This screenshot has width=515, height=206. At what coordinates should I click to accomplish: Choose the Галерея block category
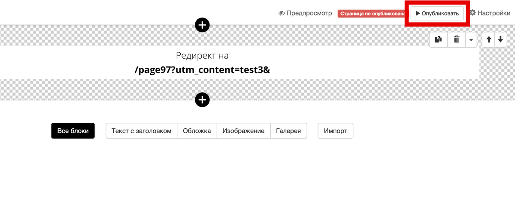(288, 131)
